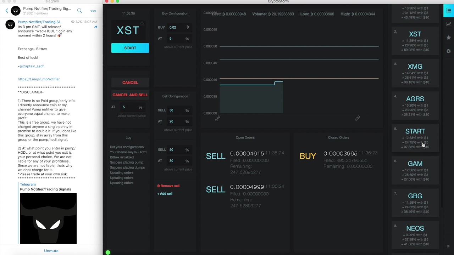The image size is (454, 255).
Task: Click the sell order at 0.00004999
Action: [x=245, y=196]
